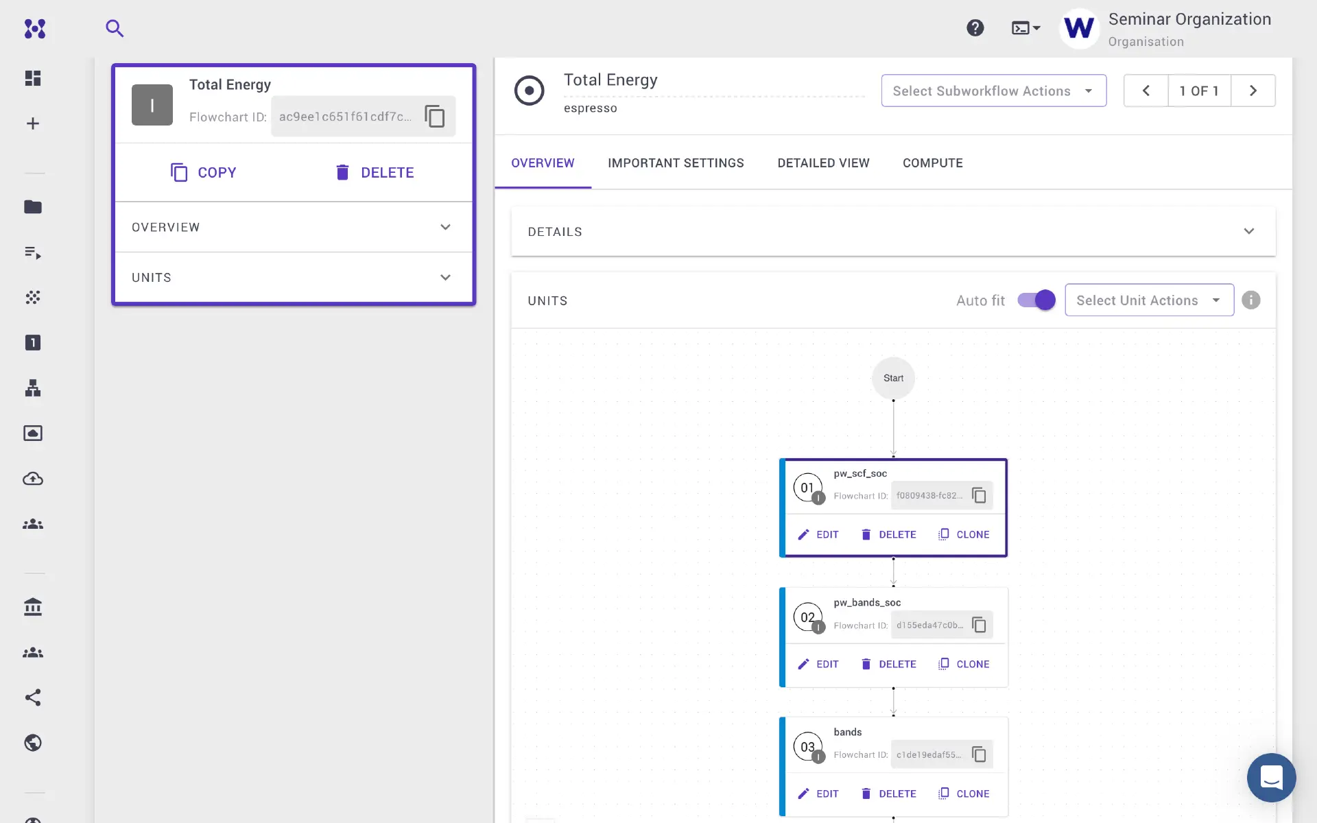Open the help question mark icon
This screenshot has width=1317, height=823.
pyautogui.click(x=975, y=28)
